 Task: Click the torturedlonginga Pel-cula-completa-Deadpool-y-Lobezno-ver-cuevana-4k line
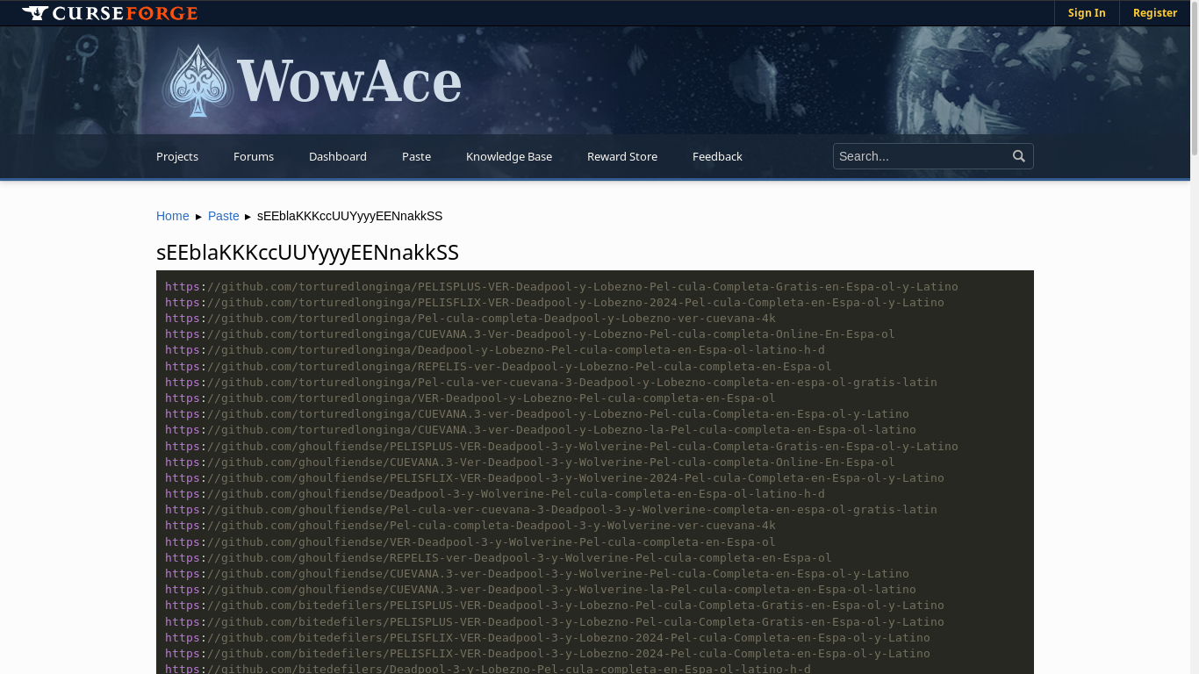pyautogui.click(x=470, y=319)
